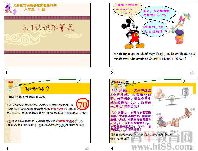Click the yellow 你会吗 banner on slide 3

click(x=55, y=89)
